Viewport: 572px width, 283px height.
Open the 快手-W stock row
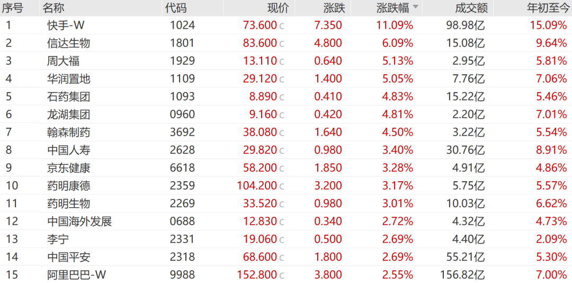[x=66, y=25]
